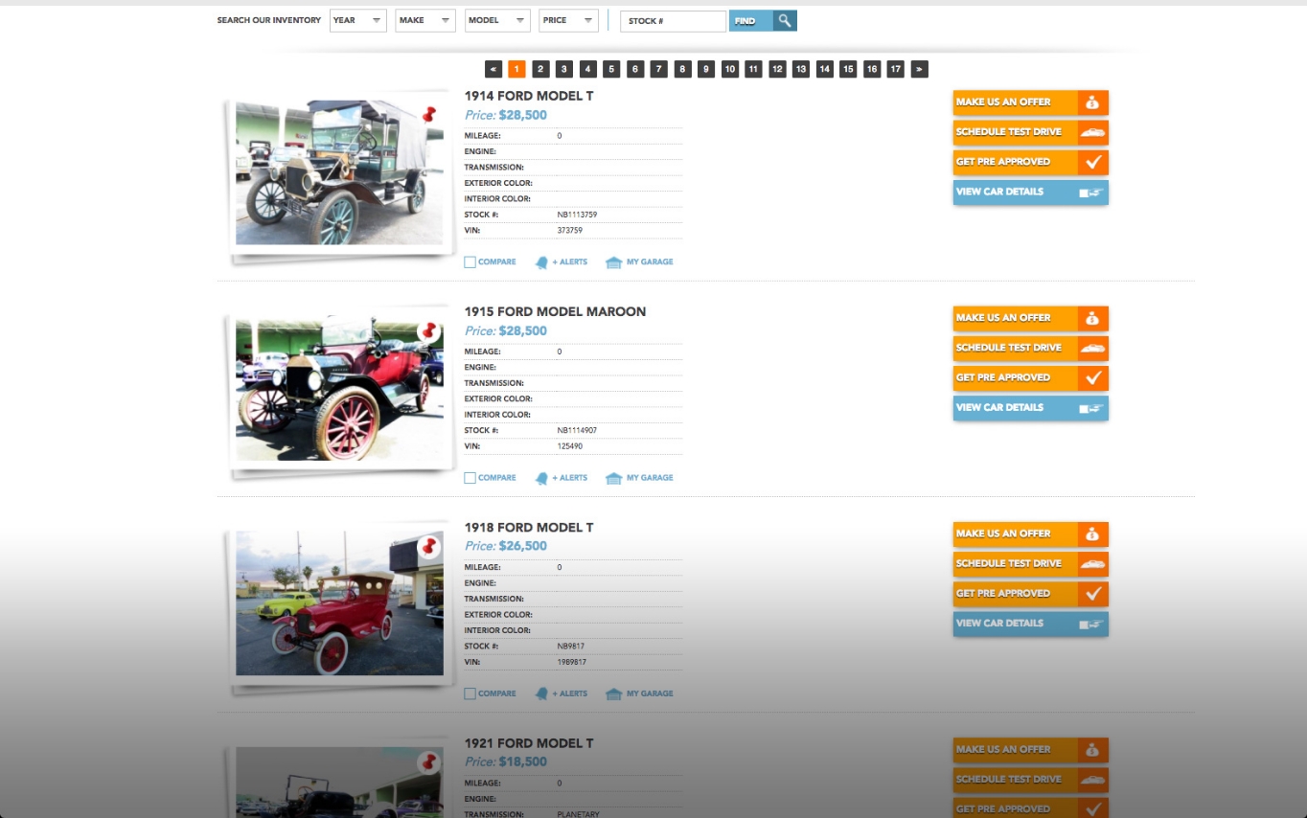Click View Car Details for 1914 Ford
This screenshot has width=1307, height=818.
[x=1030, y=192]
